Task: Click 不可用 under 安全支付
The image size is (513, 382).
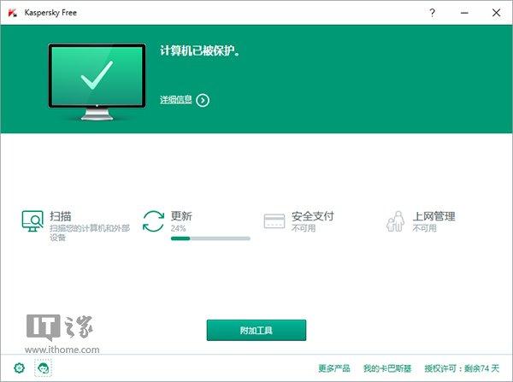Action: tap(304, 228)
